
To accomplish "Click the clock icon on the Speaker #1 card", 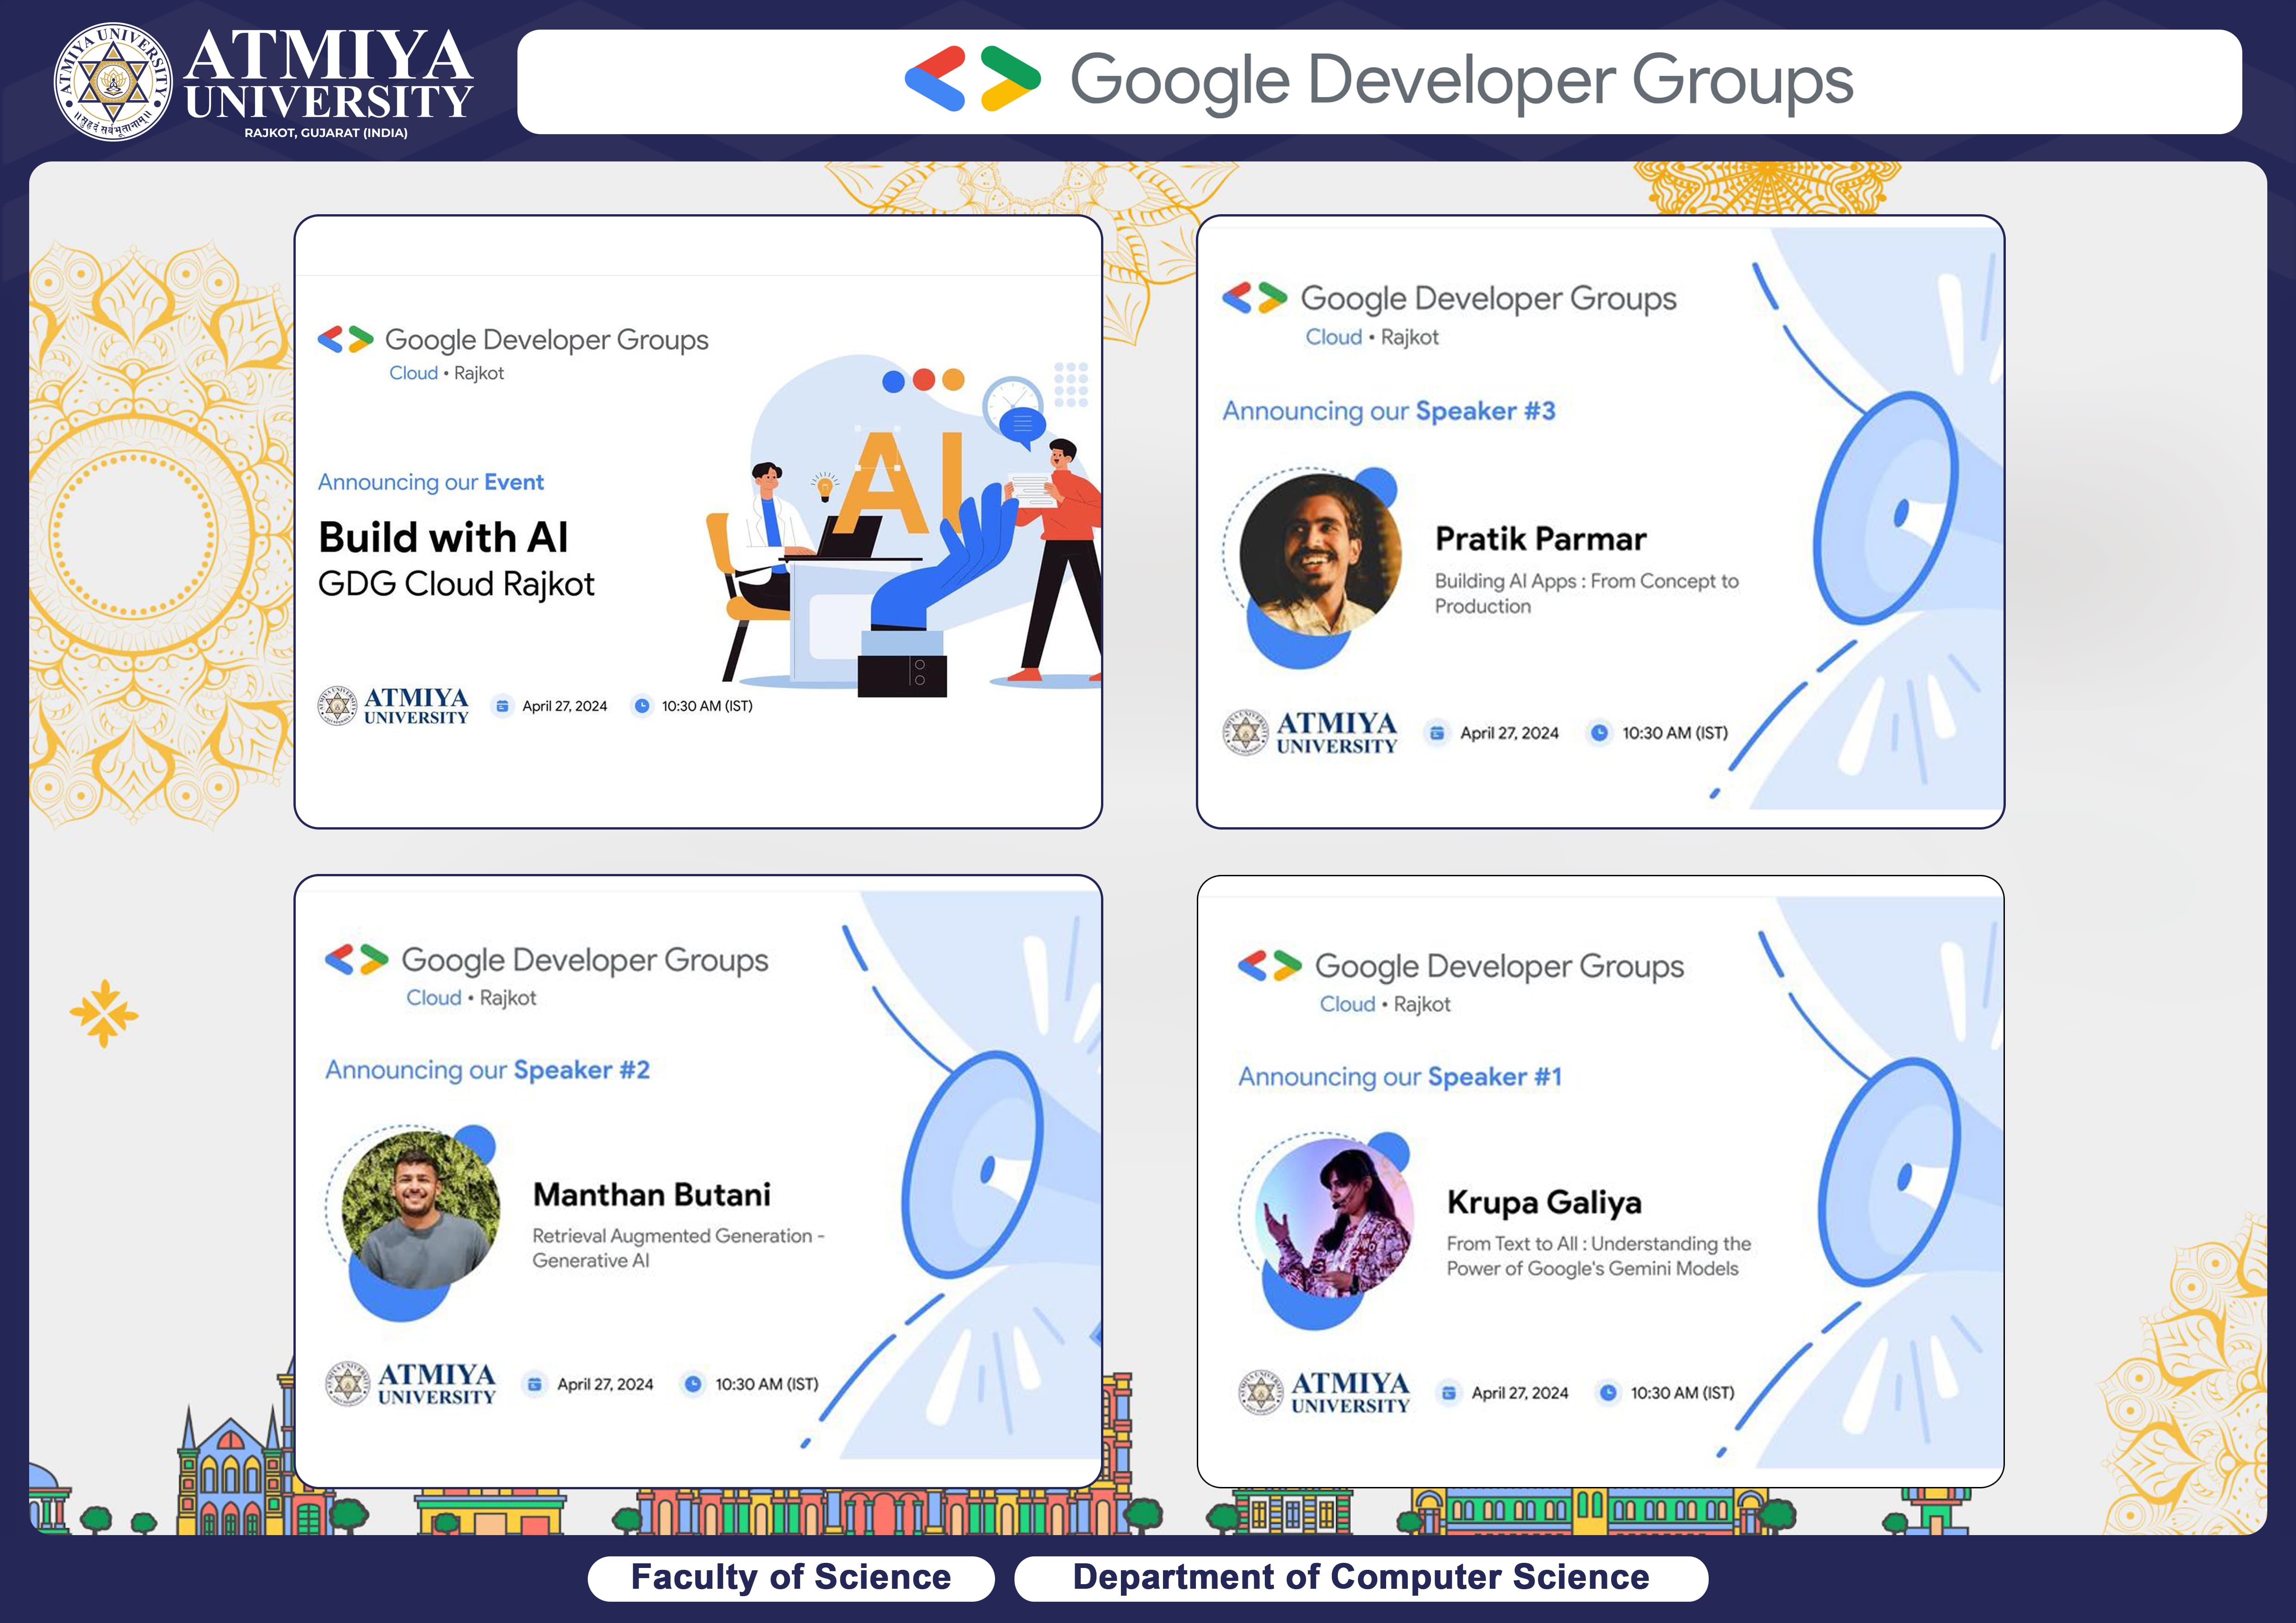I will click(x=1608, y=1393).
